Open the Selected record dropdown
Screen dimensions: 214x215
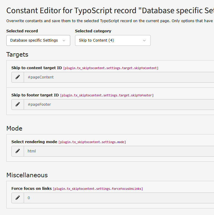point(38,40)
